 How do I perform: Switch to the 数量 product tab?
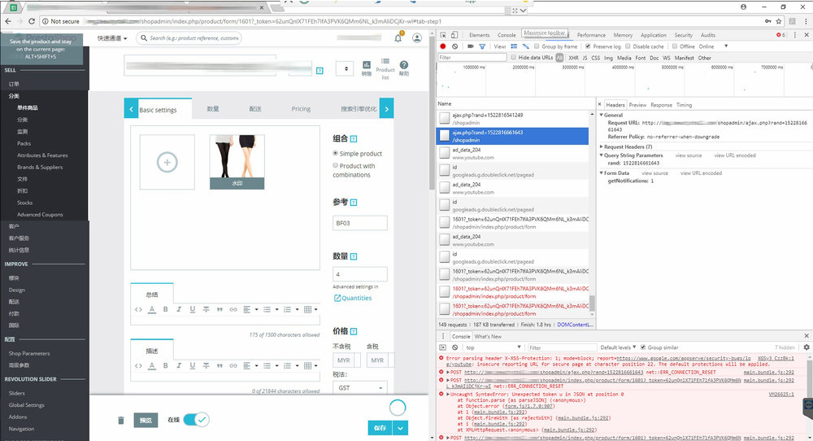pos(213,109)
